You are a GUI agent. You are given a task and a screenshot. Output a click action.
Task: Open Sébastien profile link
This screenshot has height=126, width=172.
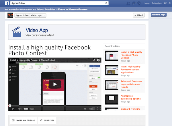(x=157, y=3)
